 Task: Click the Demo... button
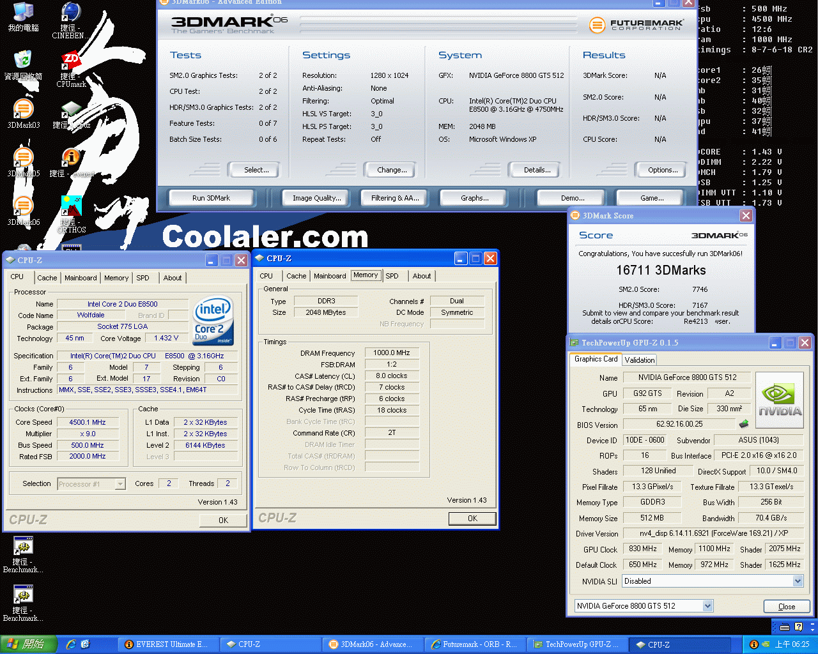(573, 198)
